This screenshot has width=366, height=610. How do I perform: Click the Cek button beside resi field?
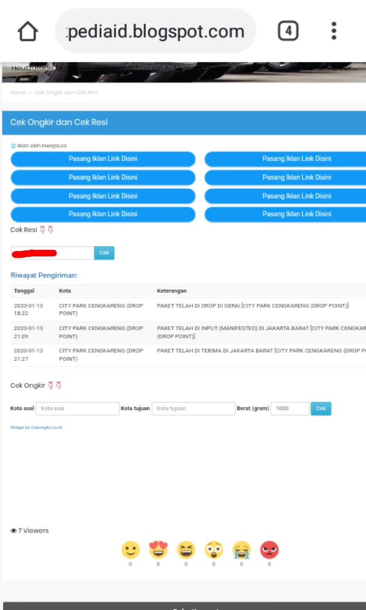(104, 253)
